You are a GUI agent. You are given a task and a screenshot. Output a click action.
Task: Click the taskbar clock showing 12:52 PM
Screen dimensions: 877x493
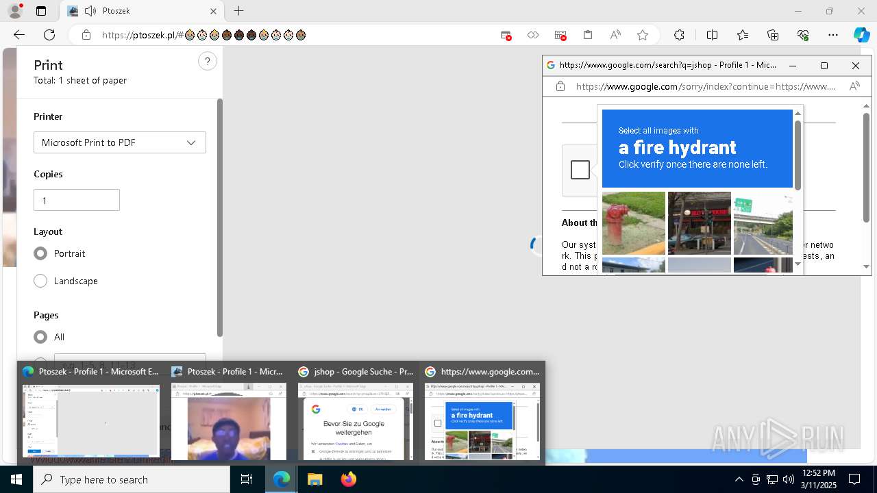[818, 479]
